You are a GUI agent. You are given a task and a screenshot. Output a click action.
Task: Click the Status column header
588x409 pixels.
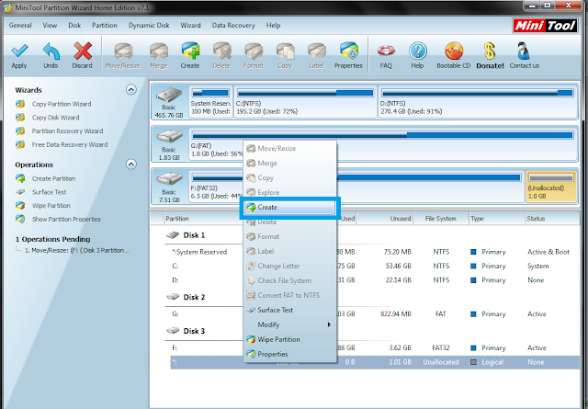tap(551, 219)
